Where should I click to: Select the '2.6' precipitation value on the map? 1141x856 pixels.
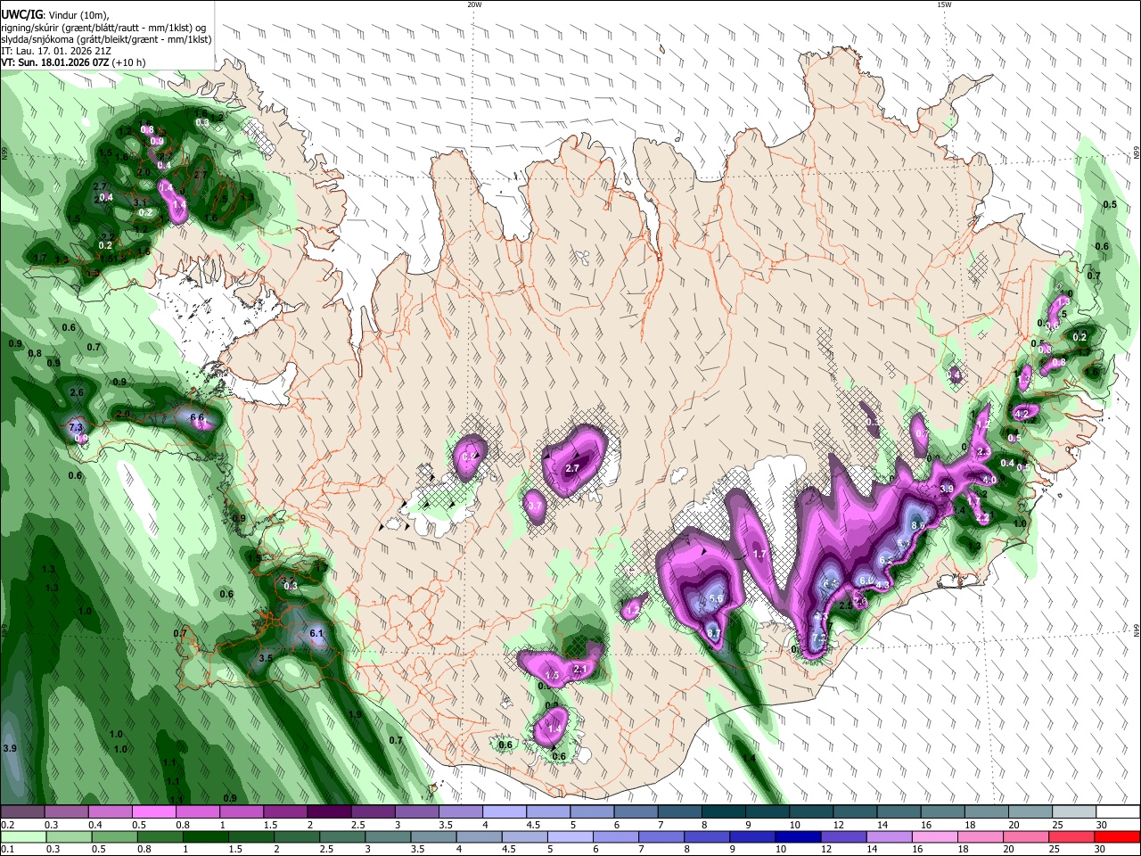pos(77,393)
